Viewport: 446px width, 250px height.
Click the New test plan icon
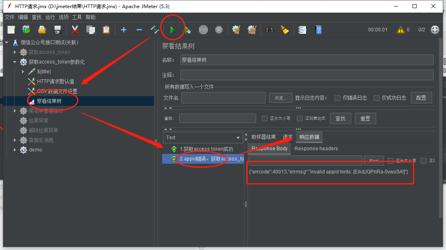click(11, 30)
